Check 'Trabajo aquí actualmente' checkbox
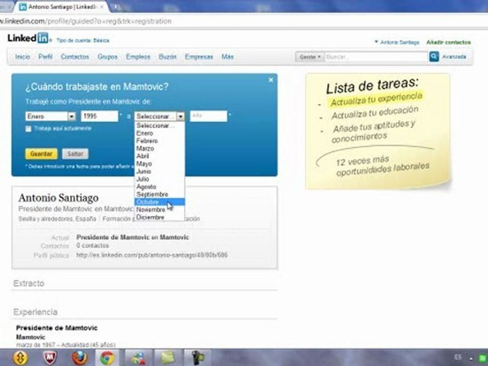 click(28, 129)
